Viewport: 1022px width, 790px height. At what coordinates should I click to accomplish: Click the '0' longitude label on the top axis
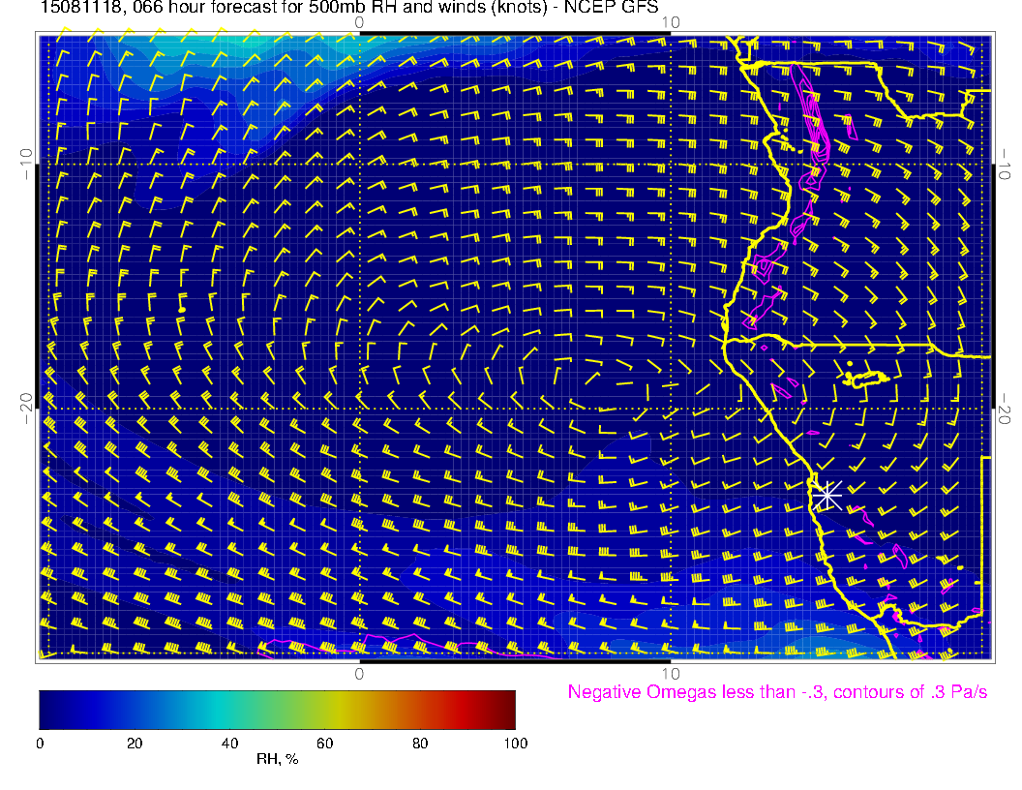[359, 21]
